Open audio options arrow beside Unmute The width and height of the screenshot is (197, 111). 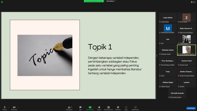point(8,107)
